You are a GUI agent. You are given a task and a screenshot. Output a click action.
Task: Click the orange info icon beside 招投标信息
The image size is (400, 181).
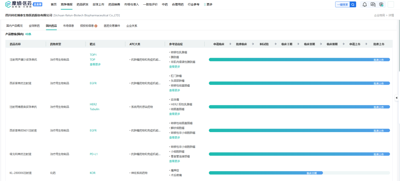coord(96,26)
